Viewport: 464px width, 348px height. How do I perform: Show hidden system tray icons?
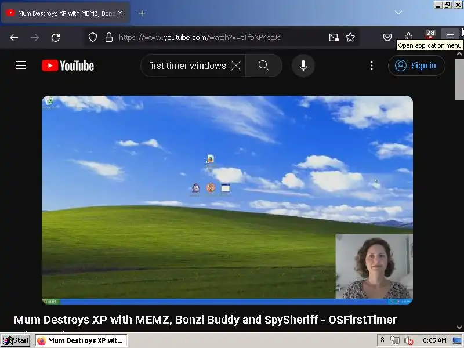point(382,340)
